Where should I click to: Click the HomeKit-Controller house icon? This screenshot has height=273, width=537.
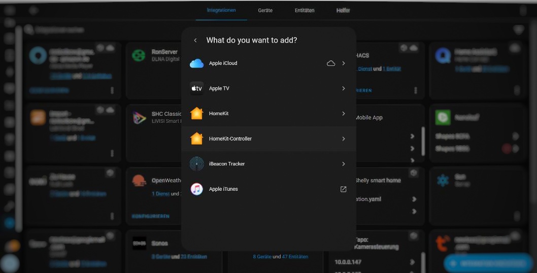[196, 139]
